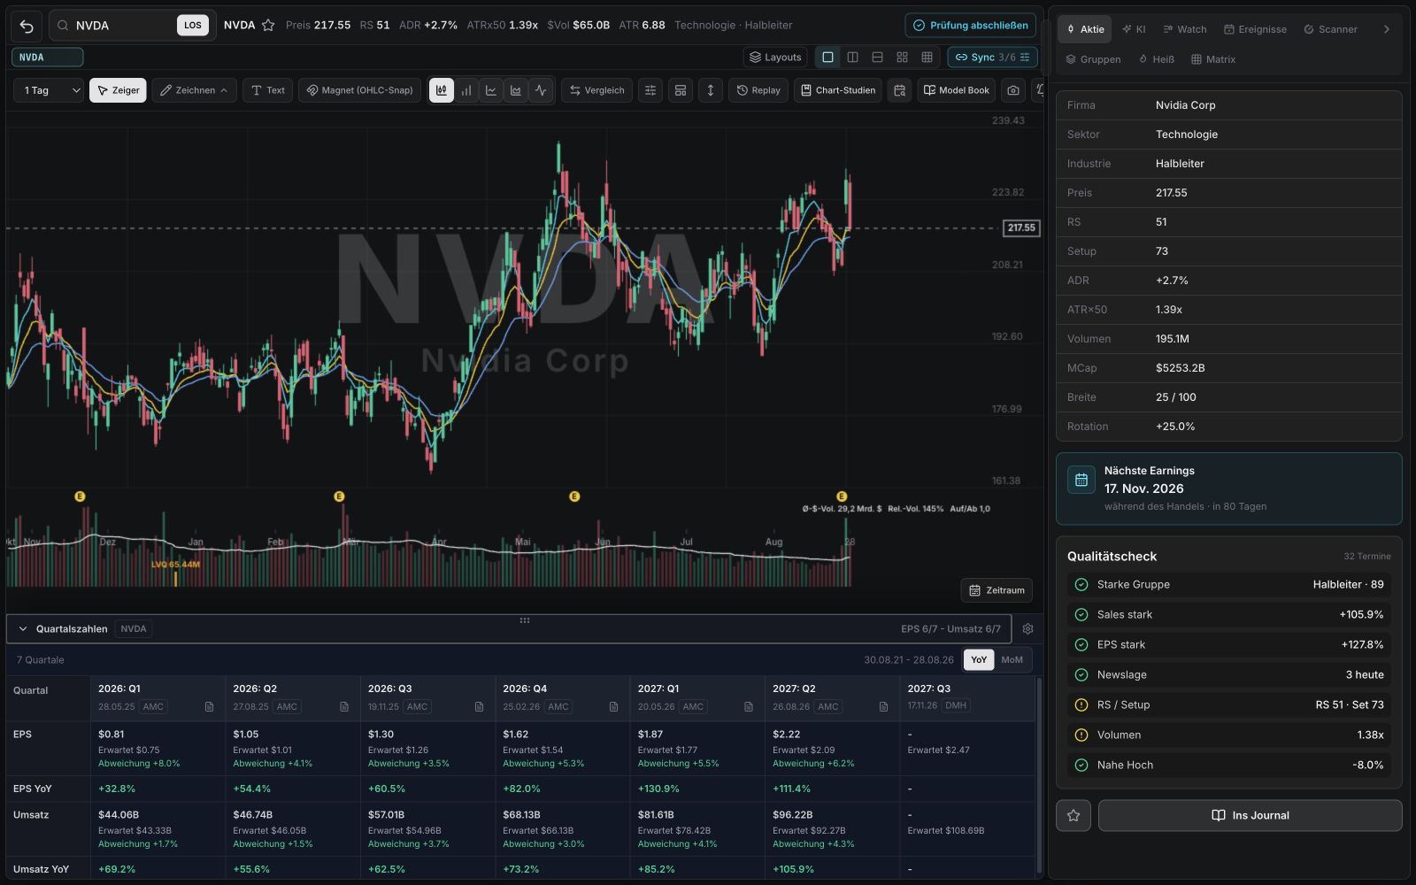Click the calendar icon in Nächste Earnings card
1416x885 pixels.
click(1081, 480)
